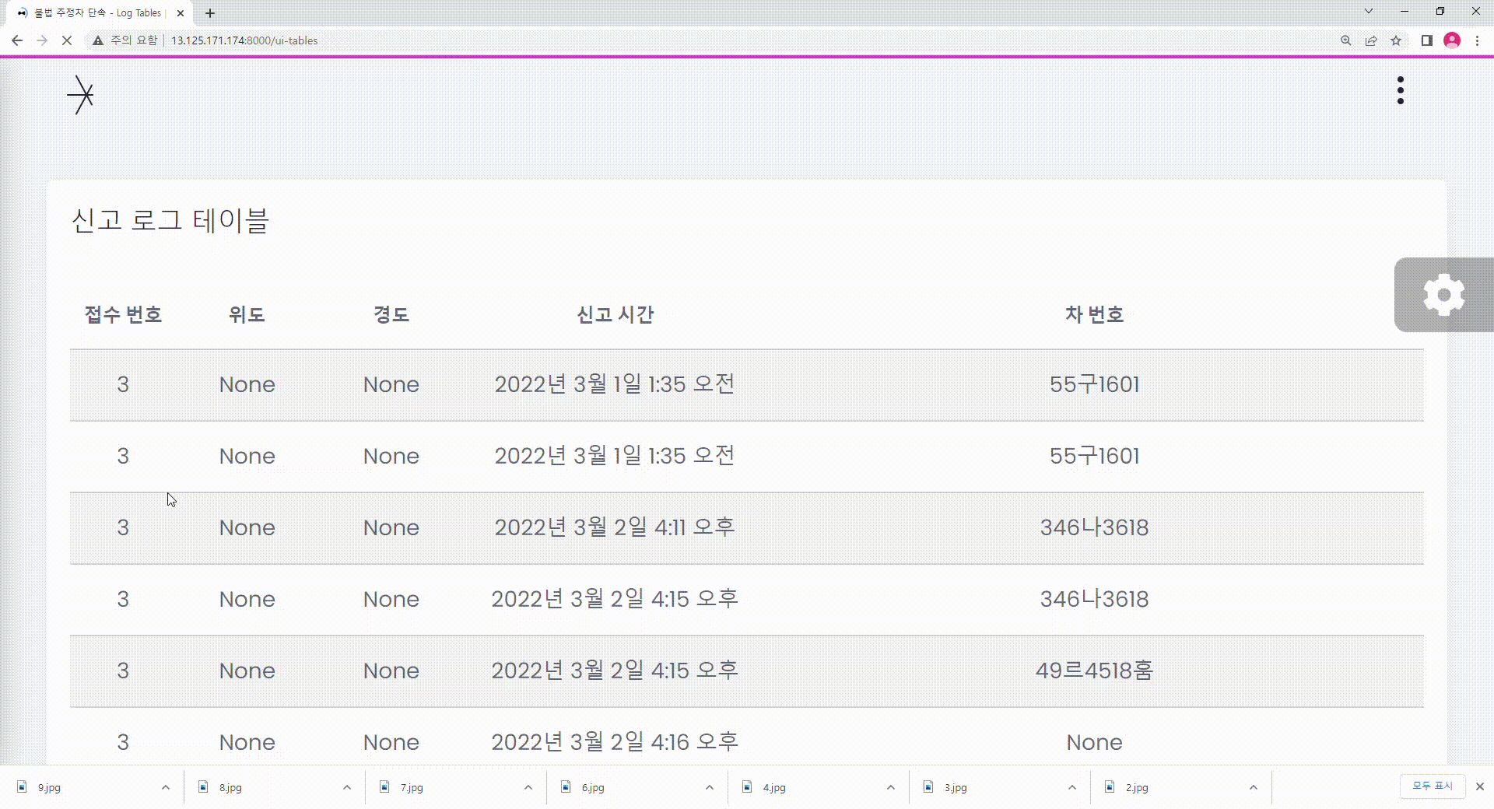Click the 위도 column header
The width and height of the screenshot is (1494, 809).
247,314
